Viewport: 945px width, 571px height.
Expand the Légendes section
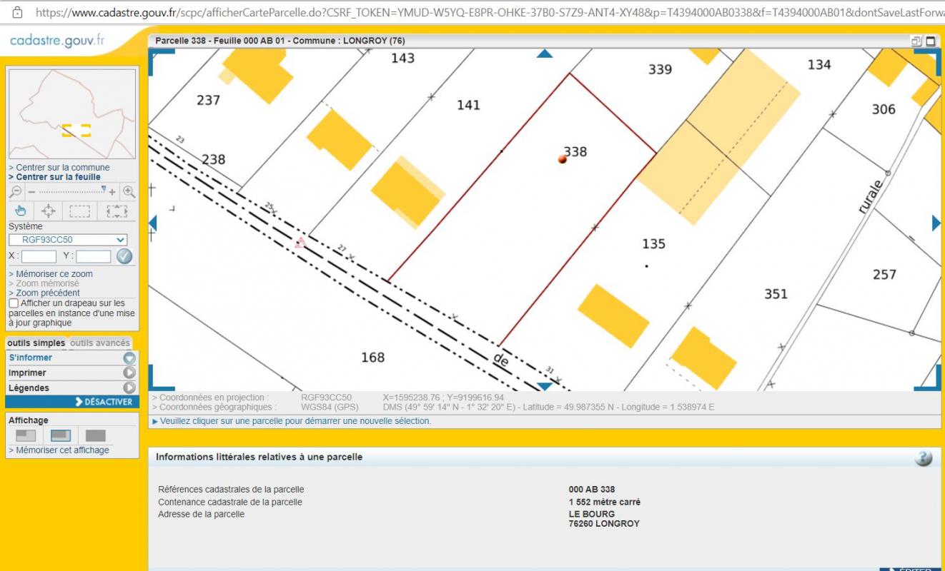[129, 388]
